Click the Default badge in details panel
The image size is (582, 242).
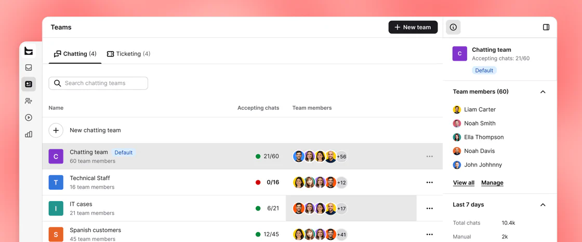tap(484, 70)
